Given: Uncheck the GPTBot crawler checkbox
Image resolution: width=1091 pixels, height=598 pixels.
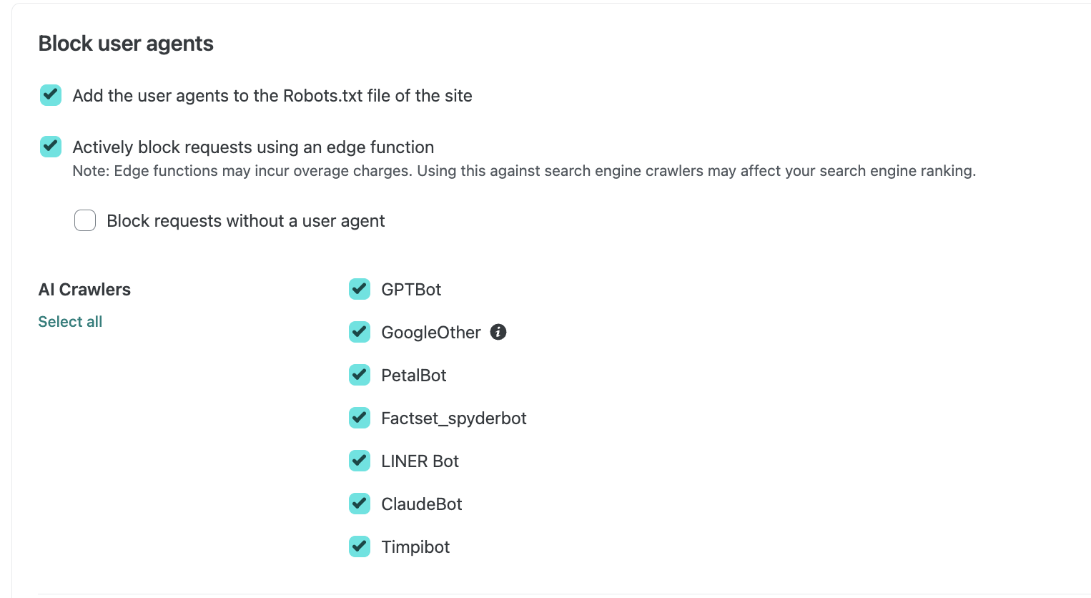Looking at the screenshot, I should 360,289.
